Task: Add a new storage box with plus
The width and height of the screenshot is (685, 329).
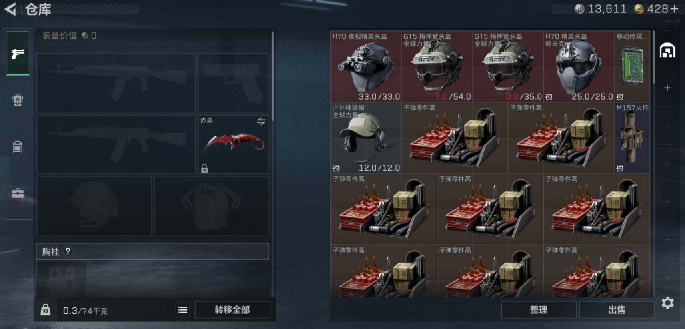Action: point(667,88)
